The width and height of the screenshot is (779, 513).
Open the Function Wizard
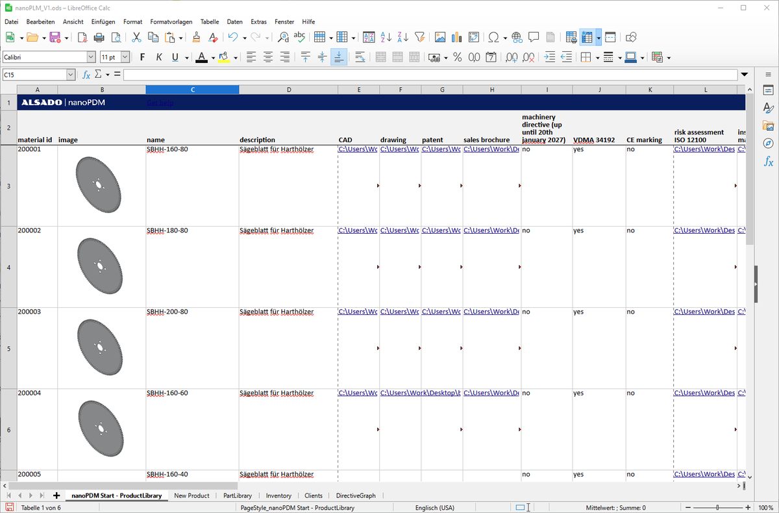click(86, 75)
